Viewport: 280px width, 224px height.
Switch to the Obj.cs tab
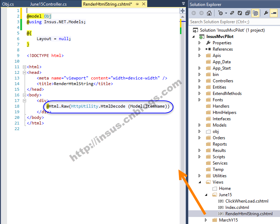[8, 4]
